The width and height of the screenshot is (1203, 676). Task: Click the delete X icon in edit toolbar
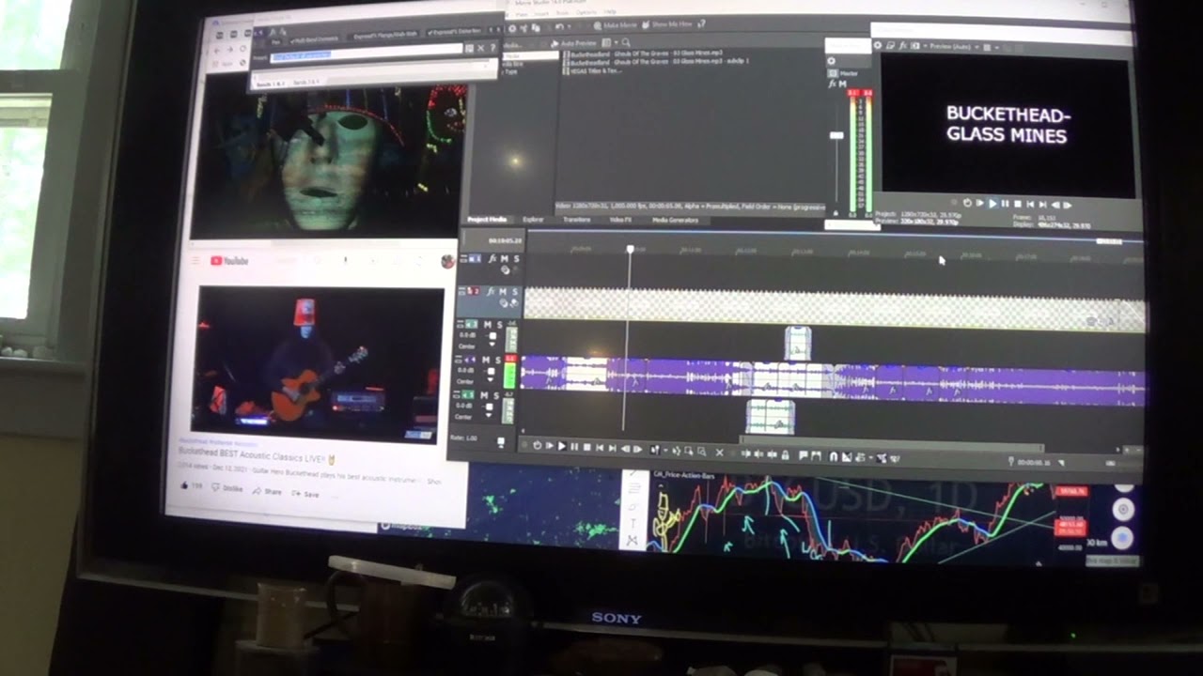720,452
